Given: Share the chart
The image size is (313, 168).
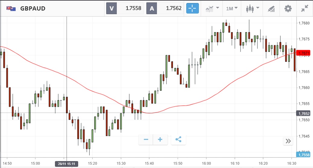Looking at the screenshot, I should [x=178, y=140].
